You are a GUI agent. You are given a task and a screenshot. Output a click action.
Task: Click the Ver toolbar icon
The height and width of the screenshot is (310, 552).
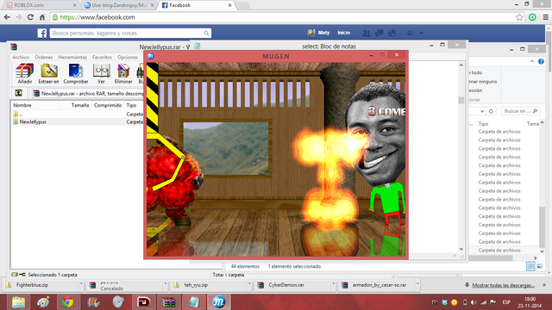pyautogui.click(x=101, y=73)
